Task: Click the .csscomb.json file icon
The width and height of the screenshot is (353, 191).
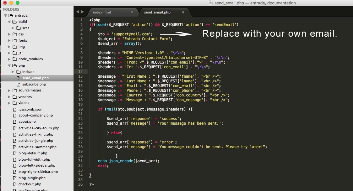Action: coord(15,109)
